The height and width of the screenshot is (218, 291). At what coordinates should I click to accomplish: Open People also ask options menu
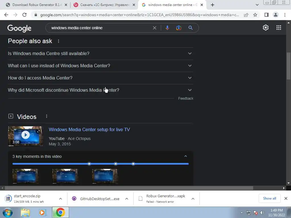[x=59, y=41]
